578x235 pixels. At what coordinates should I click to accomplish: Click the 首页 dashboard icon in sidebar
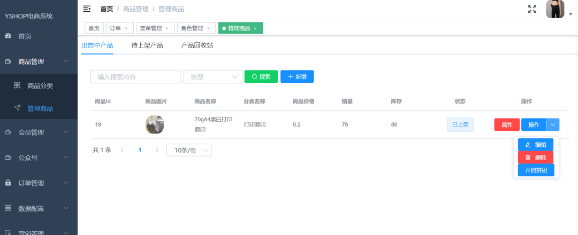[8, 36]
